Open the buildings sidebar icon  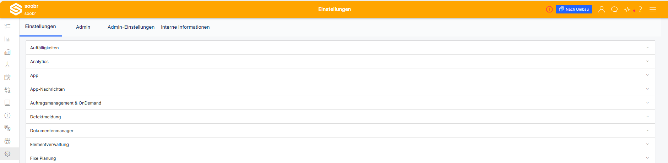7,52
